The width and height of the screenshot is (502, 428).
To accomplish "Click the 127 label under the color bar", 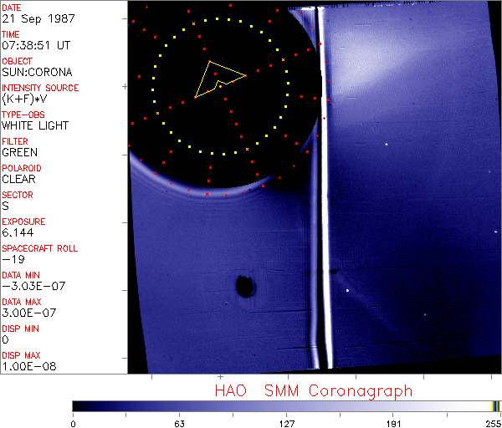I will coord(286,424).
